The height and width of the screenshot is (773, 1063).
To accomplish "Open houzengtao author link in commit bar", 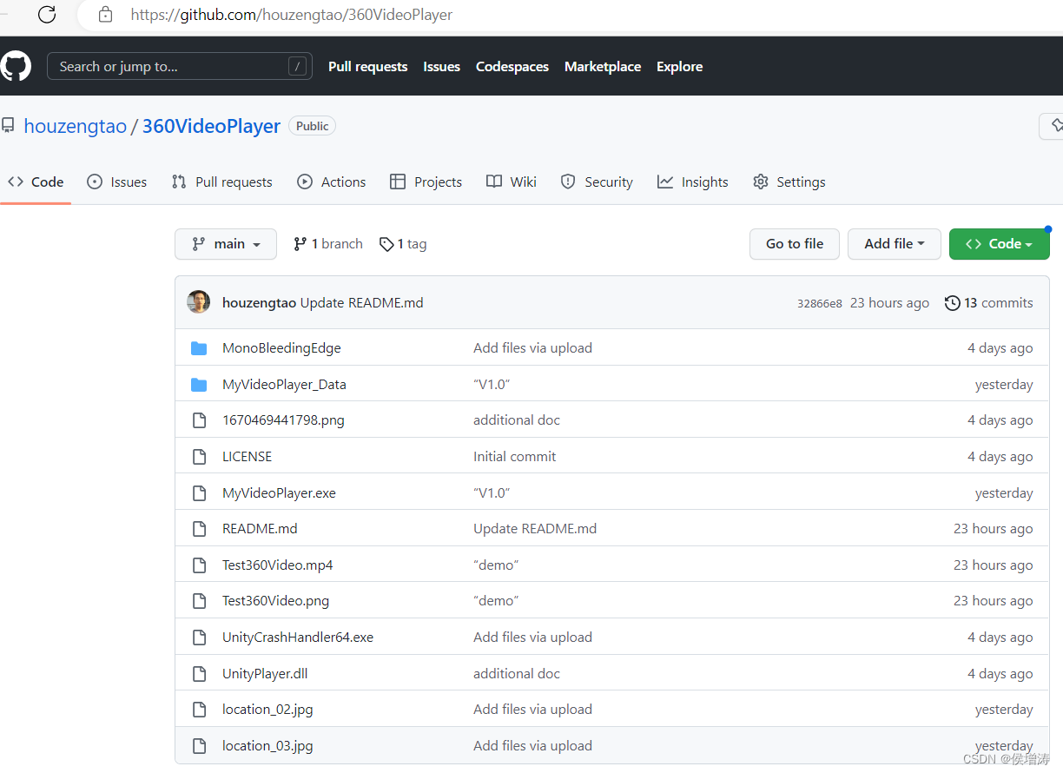I will point(260,303).
